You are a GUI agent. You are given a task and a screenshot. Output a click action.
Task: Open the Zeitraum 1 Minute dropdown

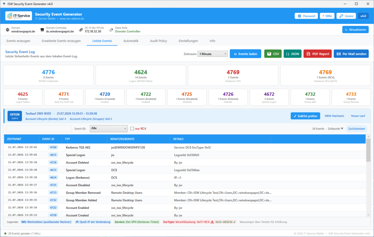[x=213, y=54]
